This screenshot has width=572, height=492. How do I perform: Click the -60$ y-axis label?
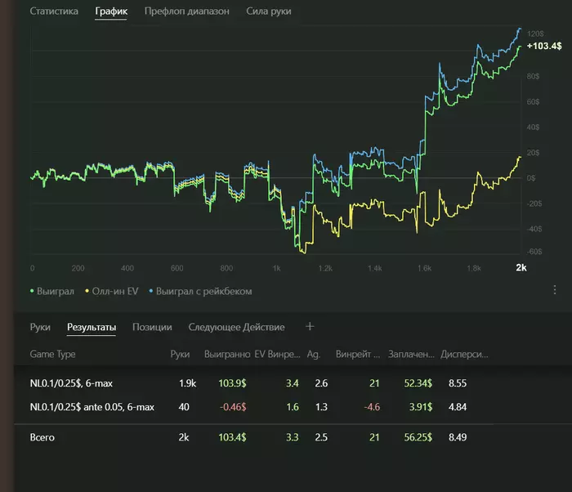[x=534, y=252]
